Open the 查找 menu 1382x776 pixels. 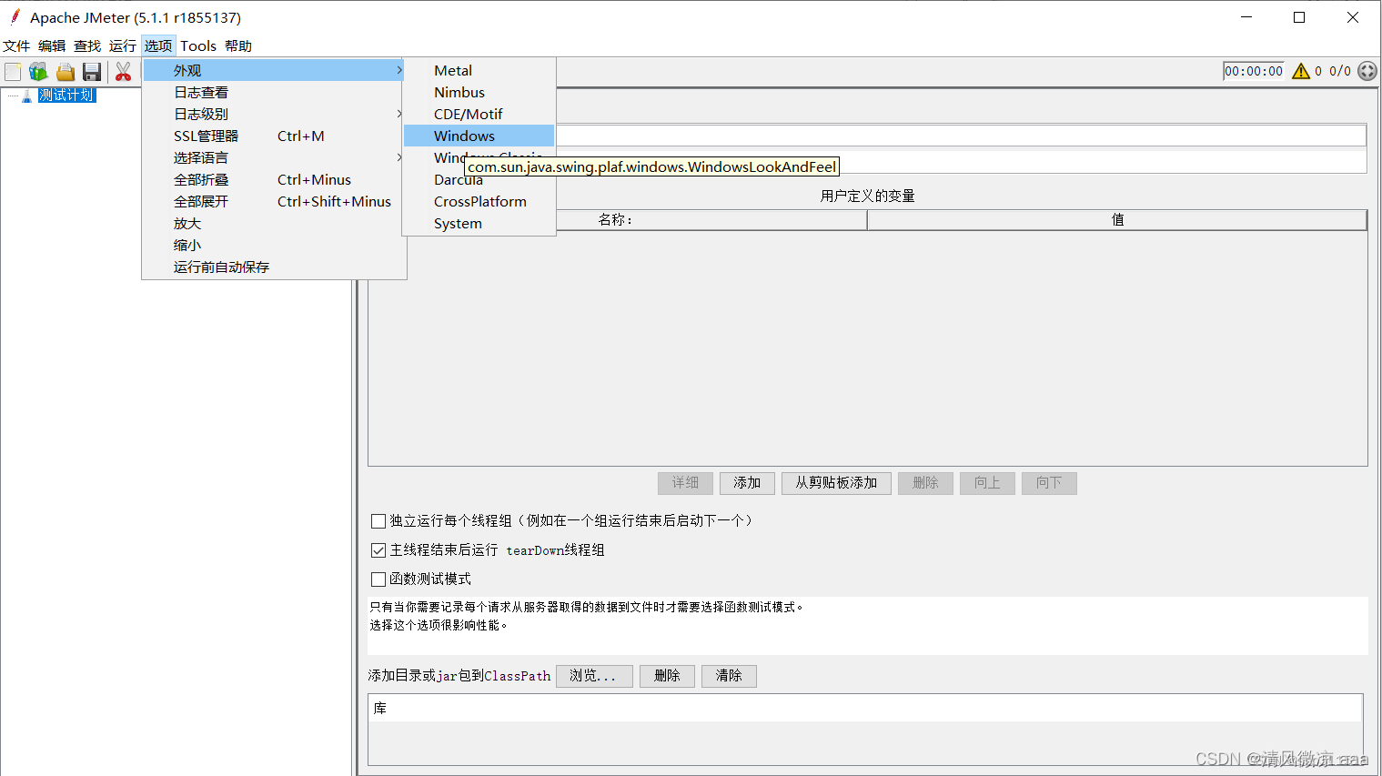[87, 45]
